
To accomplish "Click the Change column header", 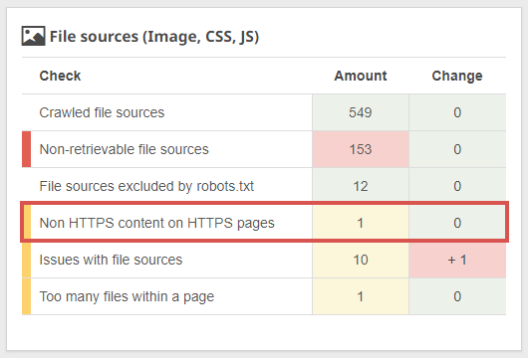I will (457, 76).
